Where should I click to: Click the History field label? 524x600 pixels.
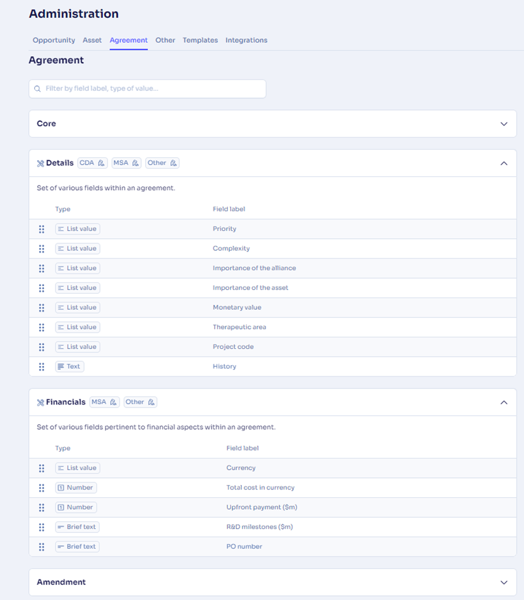(224, 366)
